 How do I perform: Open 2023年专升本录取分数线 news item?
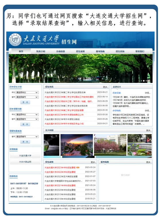[x=62, y=119]
